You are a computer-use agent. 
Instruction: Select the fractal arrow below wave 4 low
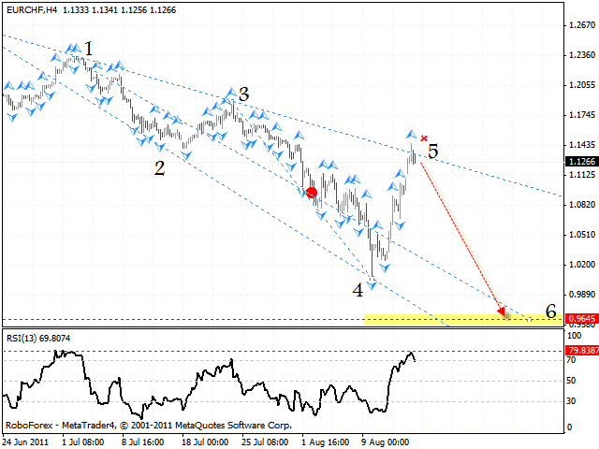(x=373, y=283)
